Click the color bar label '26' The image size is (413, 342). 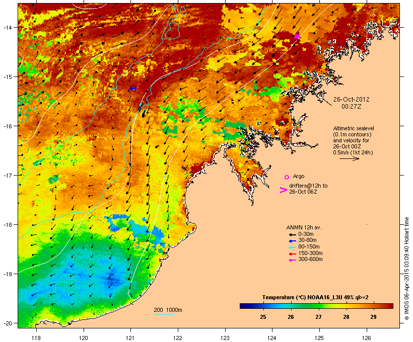tap(291, 317)
